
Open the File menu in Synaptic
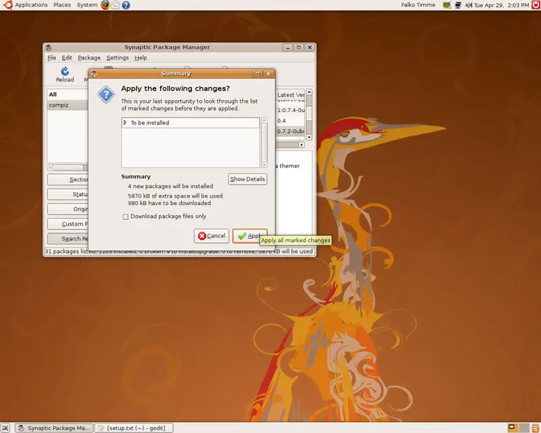[x=51, y=58]
